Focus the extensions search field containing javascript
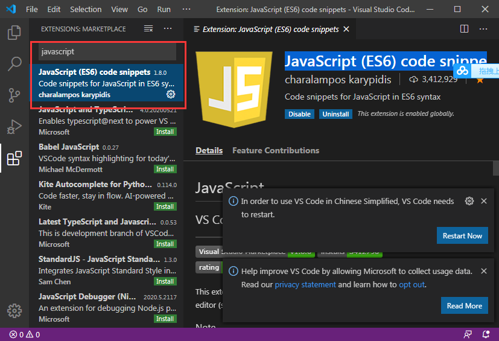Image resolution: width=499 pixels, height=341 pixels. [x=107, y=51]
